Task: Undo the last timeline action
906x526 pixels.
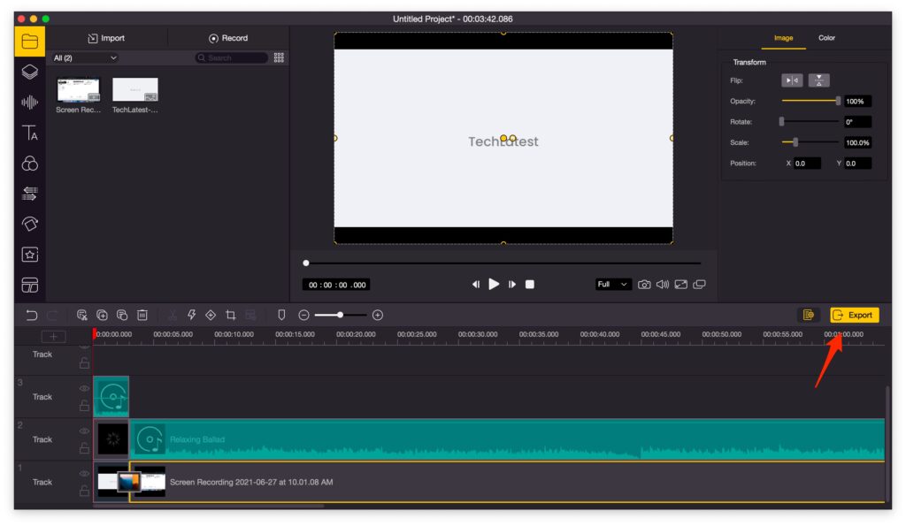Action: (31, 316)
